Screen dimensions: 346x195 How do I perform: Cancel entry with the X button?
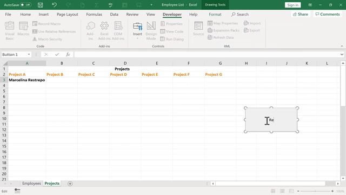[x=45, y=54]
